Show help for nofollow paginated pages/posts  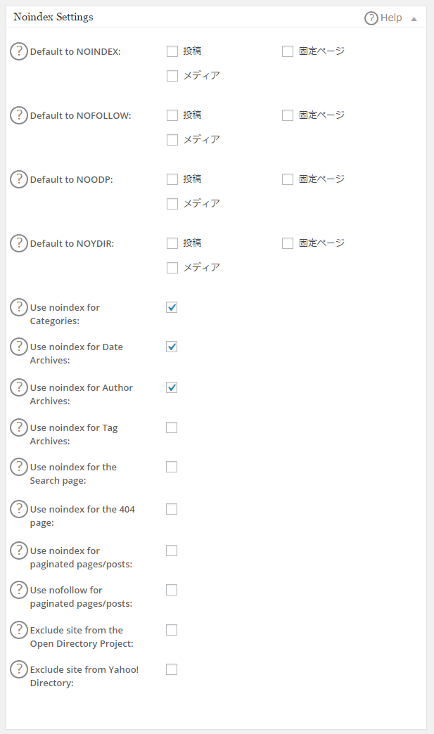(x=19, y=590)
